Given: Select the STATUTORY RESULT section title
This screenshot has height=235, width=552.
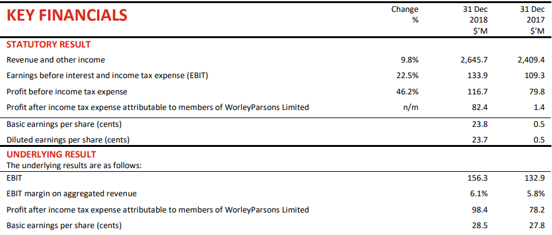Looking at the screenshot, I should tap(49, 44).
